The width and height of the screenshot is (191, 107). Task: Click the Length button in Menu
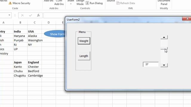click(x=84, y=56)
